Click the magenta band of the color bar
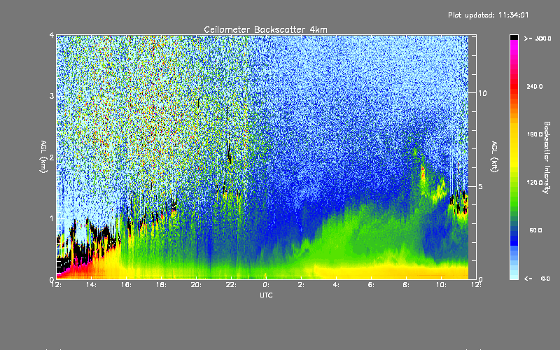The width and height of the screenshot is (560, 350). (514, 45)
